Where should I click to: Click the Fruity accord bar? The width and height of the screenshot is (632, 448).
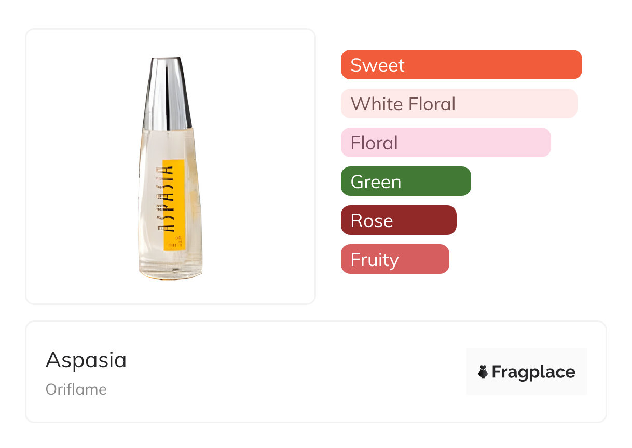(x=394, y=259)
